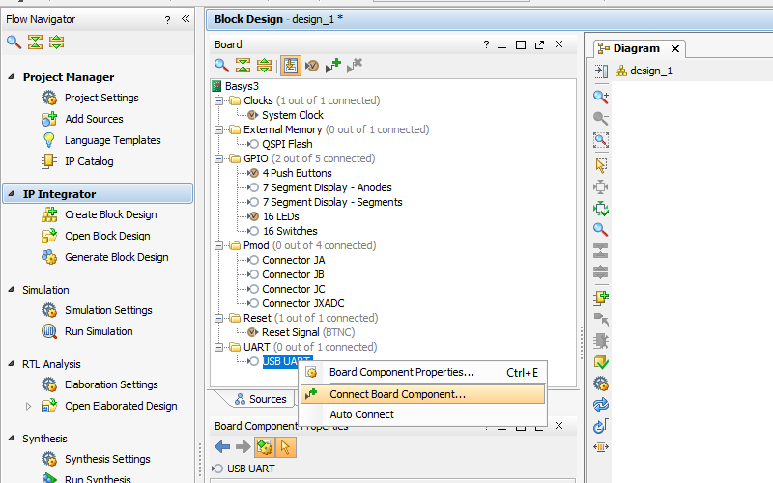Open Language Templates
Image resolution: width=773 pixels, height=483 pixels.
point(113,140)
